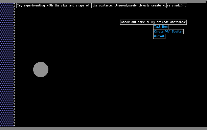Click the blue dotted fluid strip
The width and height of the screenshot is (207, 130).
point(7,65)
